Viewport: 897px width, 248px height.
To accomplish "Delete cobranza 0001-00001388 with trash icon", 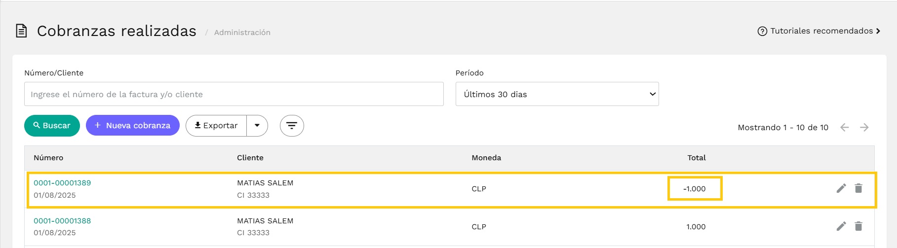I will point(858,226).
